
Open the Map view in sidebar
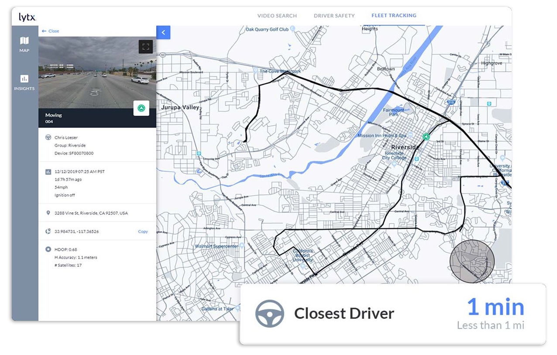pyautogui.click(x=24, y=44)
